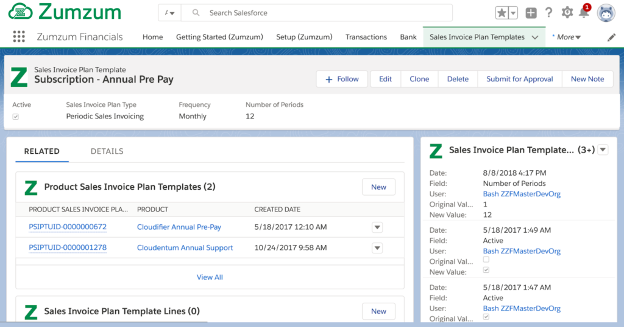Open the favorites list dropdown arrow
The width and height of the screenshot is (624, 327).
pos(513,13)
